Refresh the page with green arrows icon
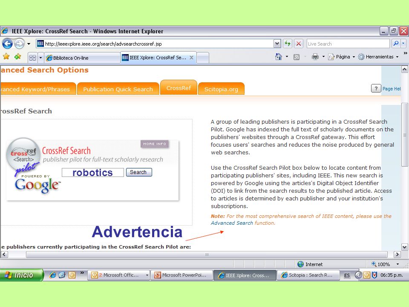The image size is (409, 307). [x=288, y=43]
